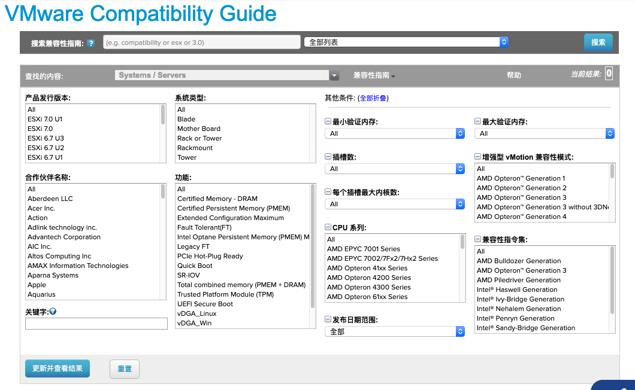Collapse the 兼容性指令集 section toggle
This screenshot has width=635, height=390.
[x=478, y=239]
